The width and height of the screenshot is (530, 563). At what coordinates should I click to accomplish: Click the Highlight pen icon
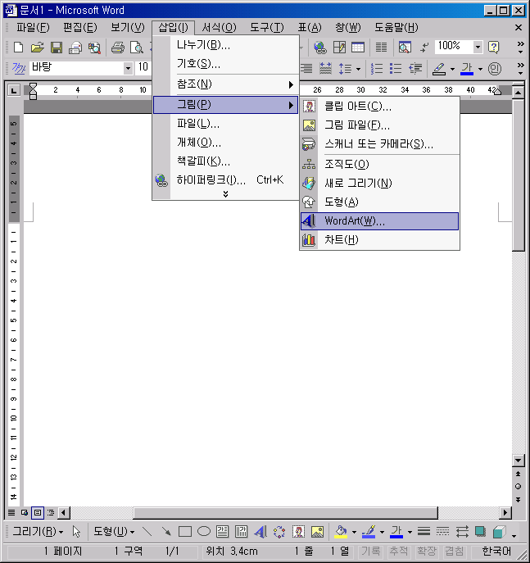point(439,68)
